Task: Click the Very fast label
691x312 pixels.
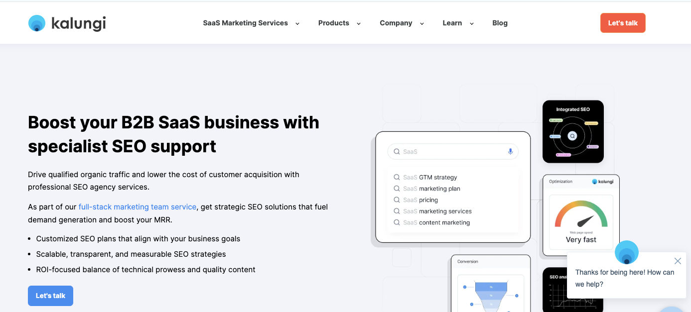Action: pos(581,239)
